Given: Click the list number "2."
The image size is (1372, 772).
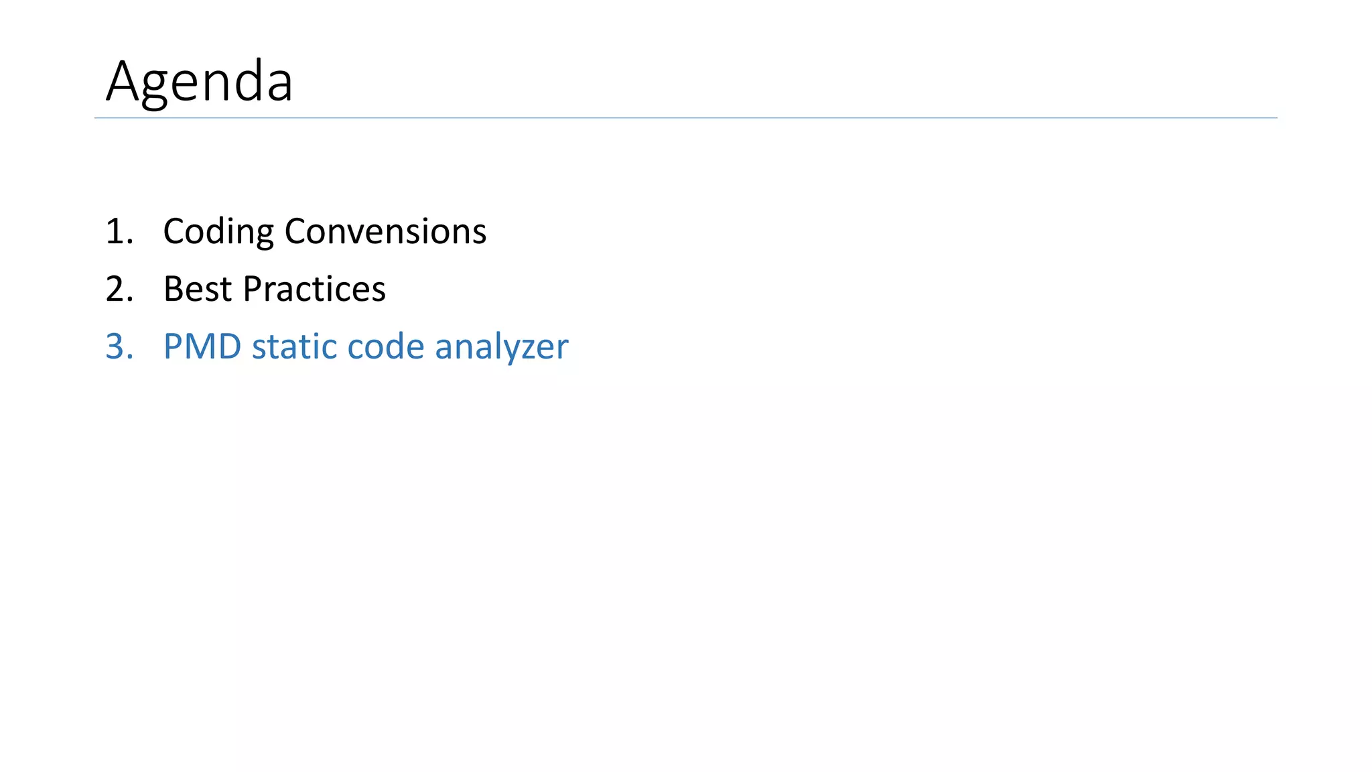Looking at the screenshot, I should (x=119, y=289).
